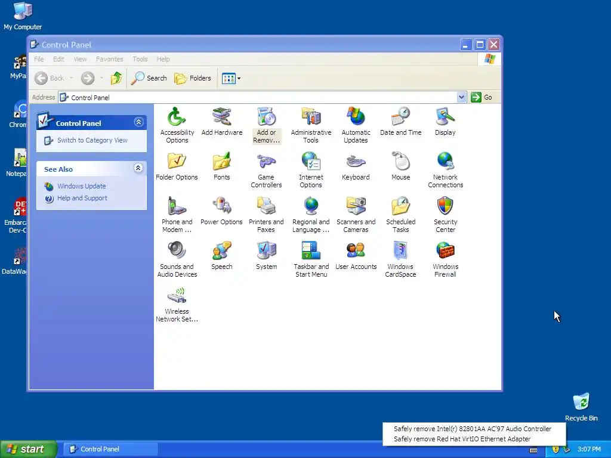Select Windows CardSpace icon
Viewport: 611px width, 458px height.
(x=400, y=259)
